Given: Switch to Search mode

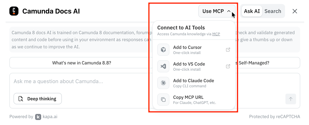Looking at the screenshot, I should [273, 11].
